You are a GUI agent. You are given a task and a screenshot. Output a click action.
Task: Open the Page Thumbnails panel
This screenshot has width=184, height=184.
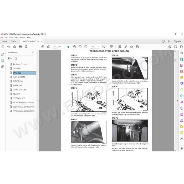[2, 54]
